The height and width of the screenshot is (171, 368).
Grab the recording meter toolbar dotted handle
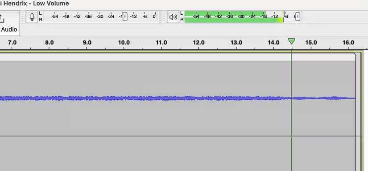click(x=23, y=17)
